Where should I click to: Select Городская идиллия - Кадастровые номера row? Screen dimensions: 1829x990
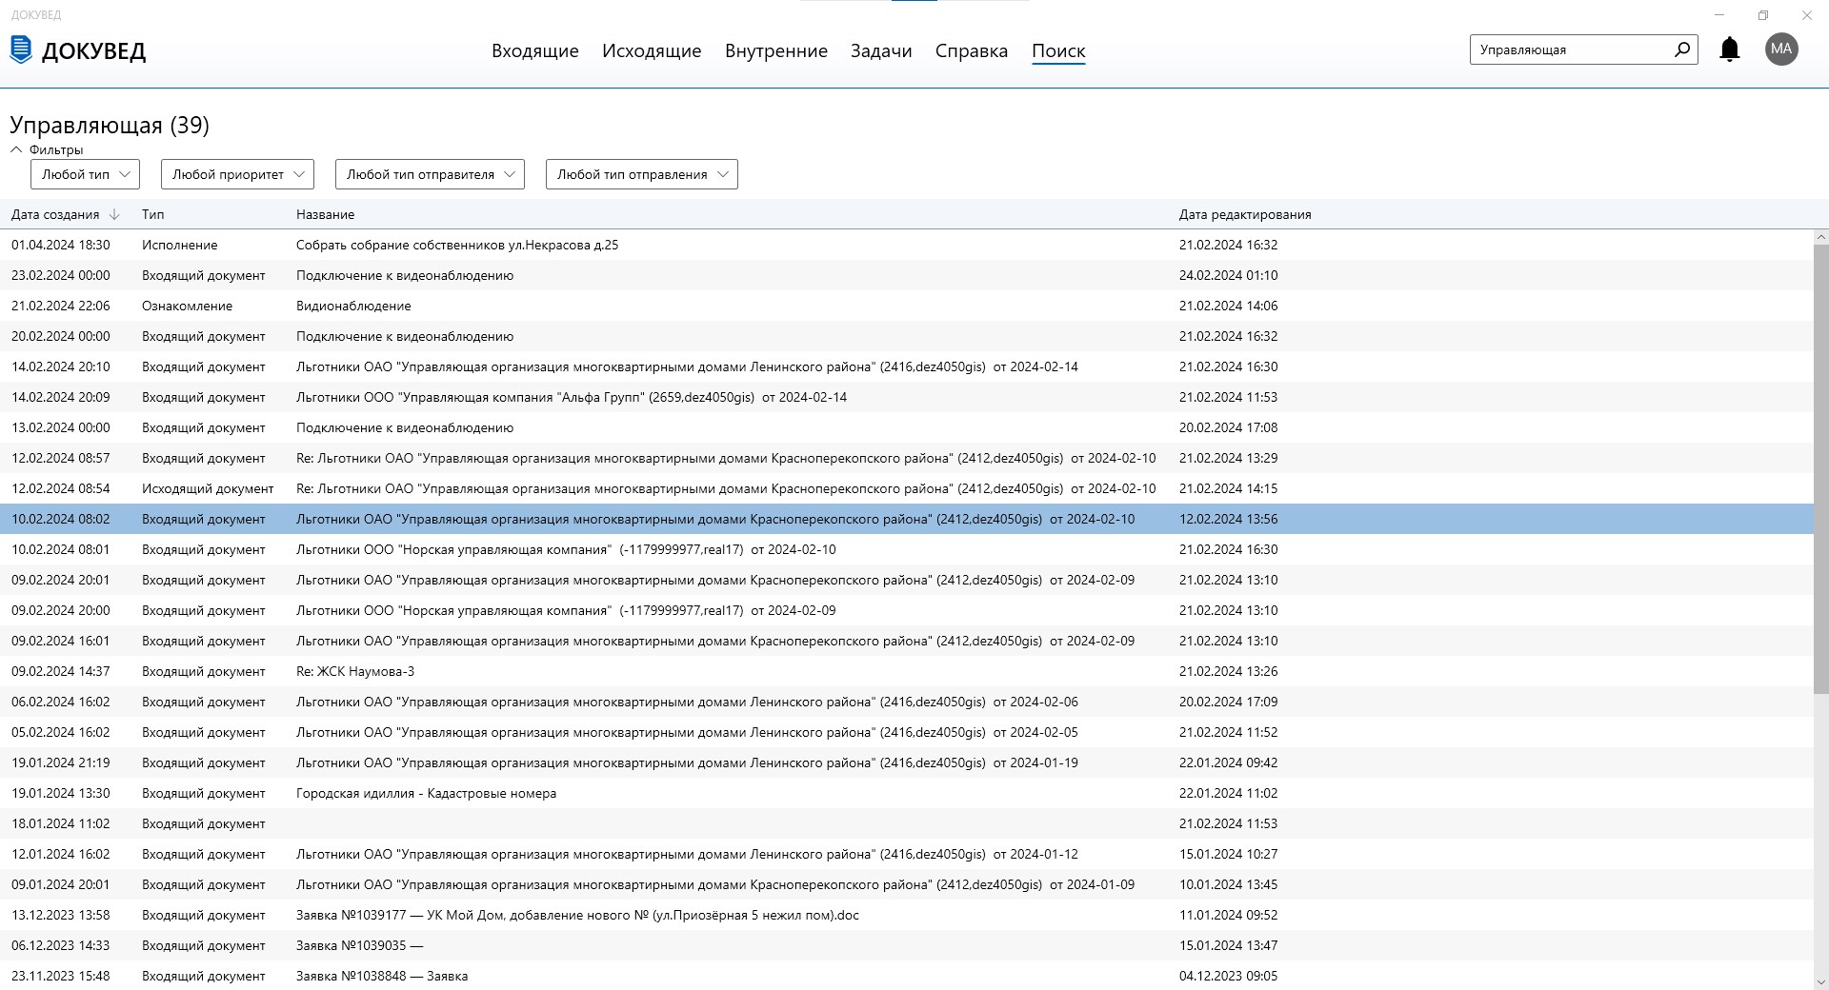[x=906, y=793]
